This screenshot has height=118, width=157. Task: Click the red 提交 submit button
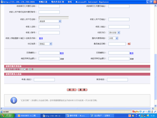click(72, 90)
